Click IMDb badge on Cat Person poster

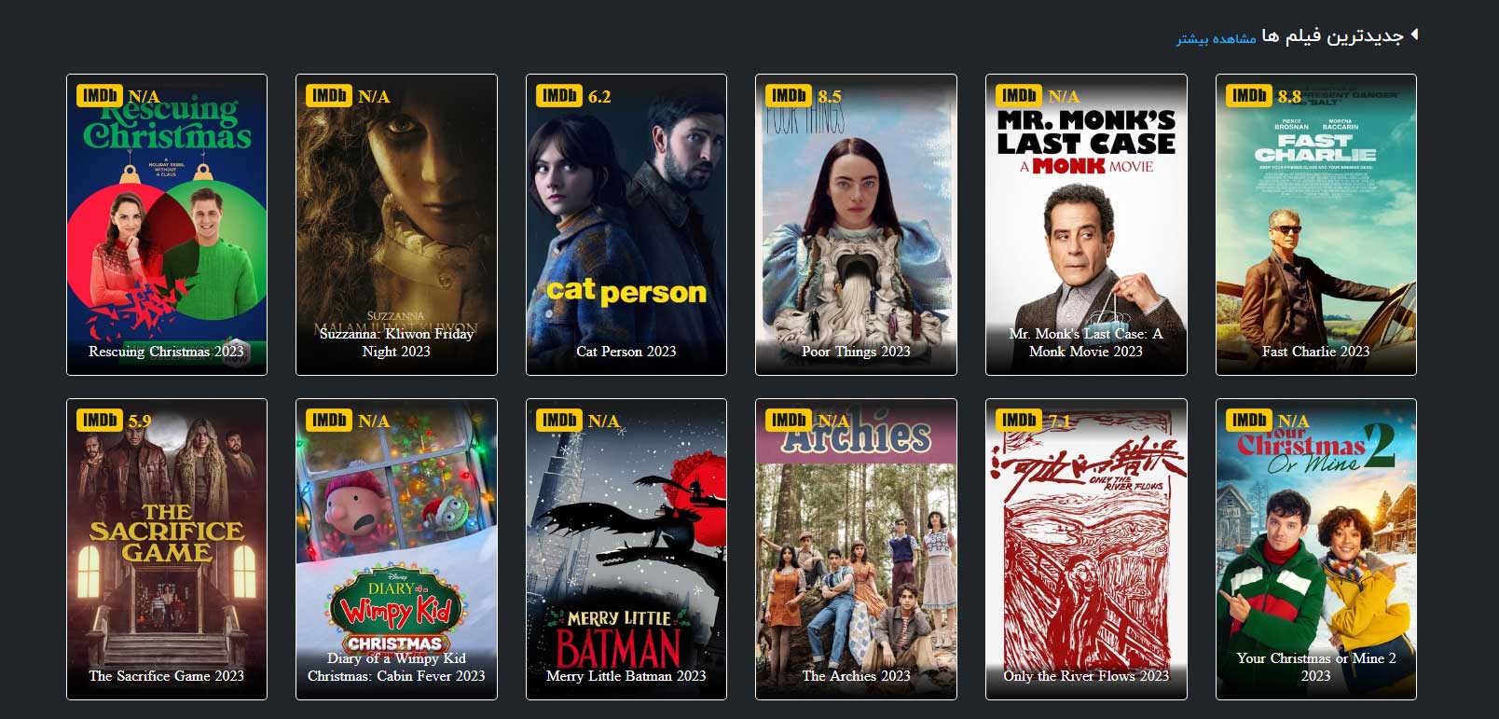coord(559,96)
